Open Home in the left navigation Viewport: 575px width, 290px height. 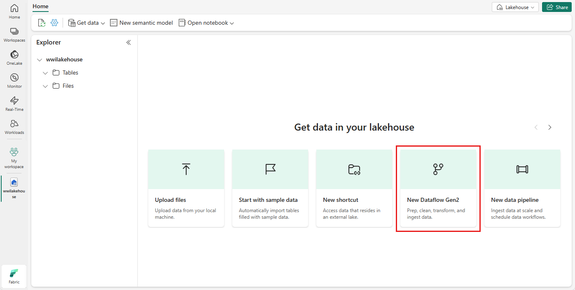point(14,12)
